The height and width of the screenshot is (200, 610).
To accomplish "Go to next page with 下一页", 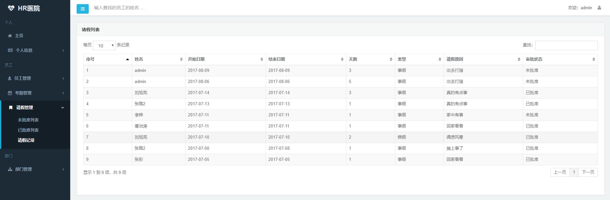I will point(588,172).
